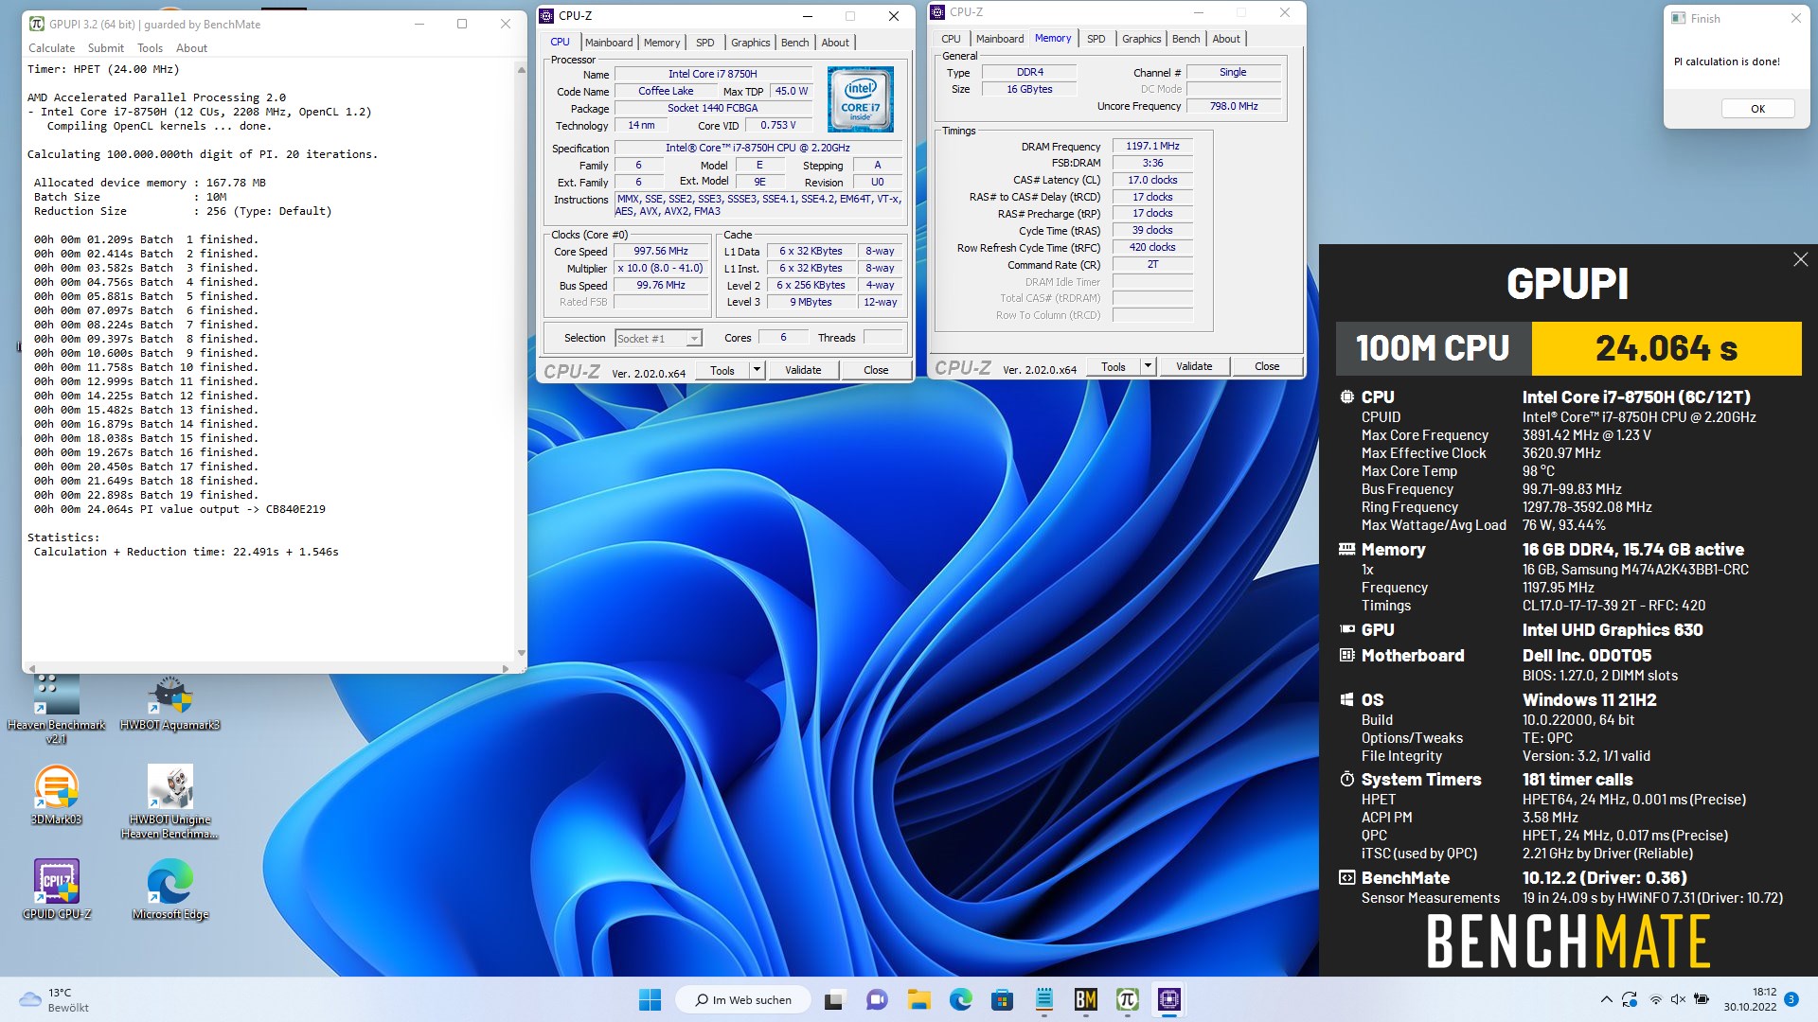Screen dimensions: 1818x1022
Task: Open Bench tab in CPU-Z CPU window
Action: pos(795,43)
